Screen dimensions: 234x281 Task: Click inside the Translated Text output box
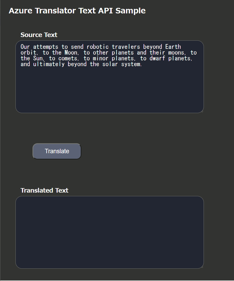pos(110,232)
